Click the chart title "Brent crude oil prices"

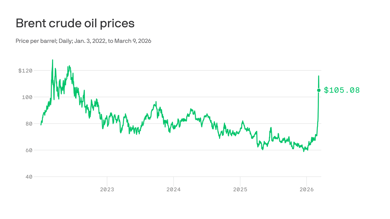click(75, 23)
